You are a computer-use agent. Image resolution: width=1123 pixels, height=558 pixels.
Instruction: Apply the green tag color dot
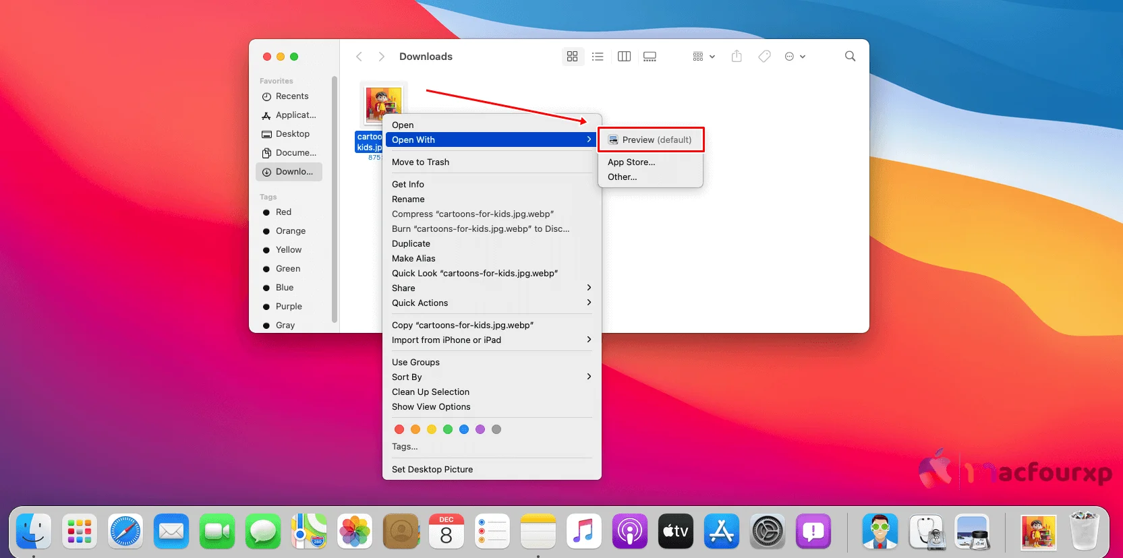pyautogui.click(x=448, y=429)
